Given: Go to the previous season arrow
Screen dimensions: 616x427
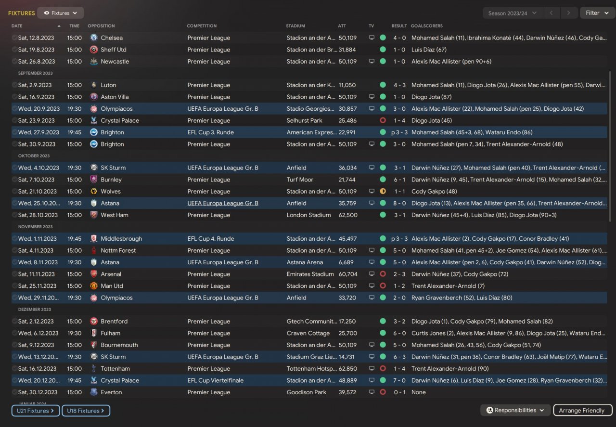Looking at the screenshot, I should (551, 13).
